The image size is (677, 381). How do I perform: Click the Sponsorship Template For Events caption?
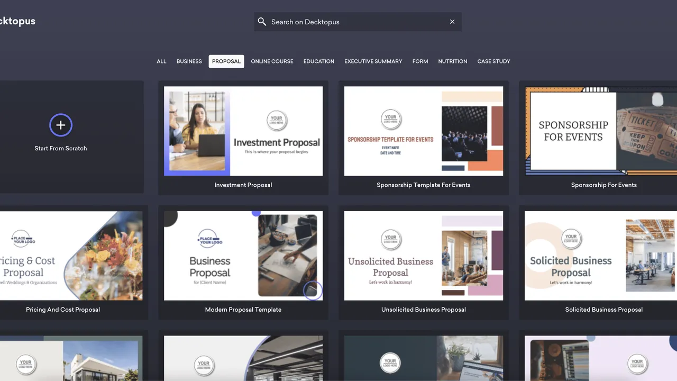424,185
